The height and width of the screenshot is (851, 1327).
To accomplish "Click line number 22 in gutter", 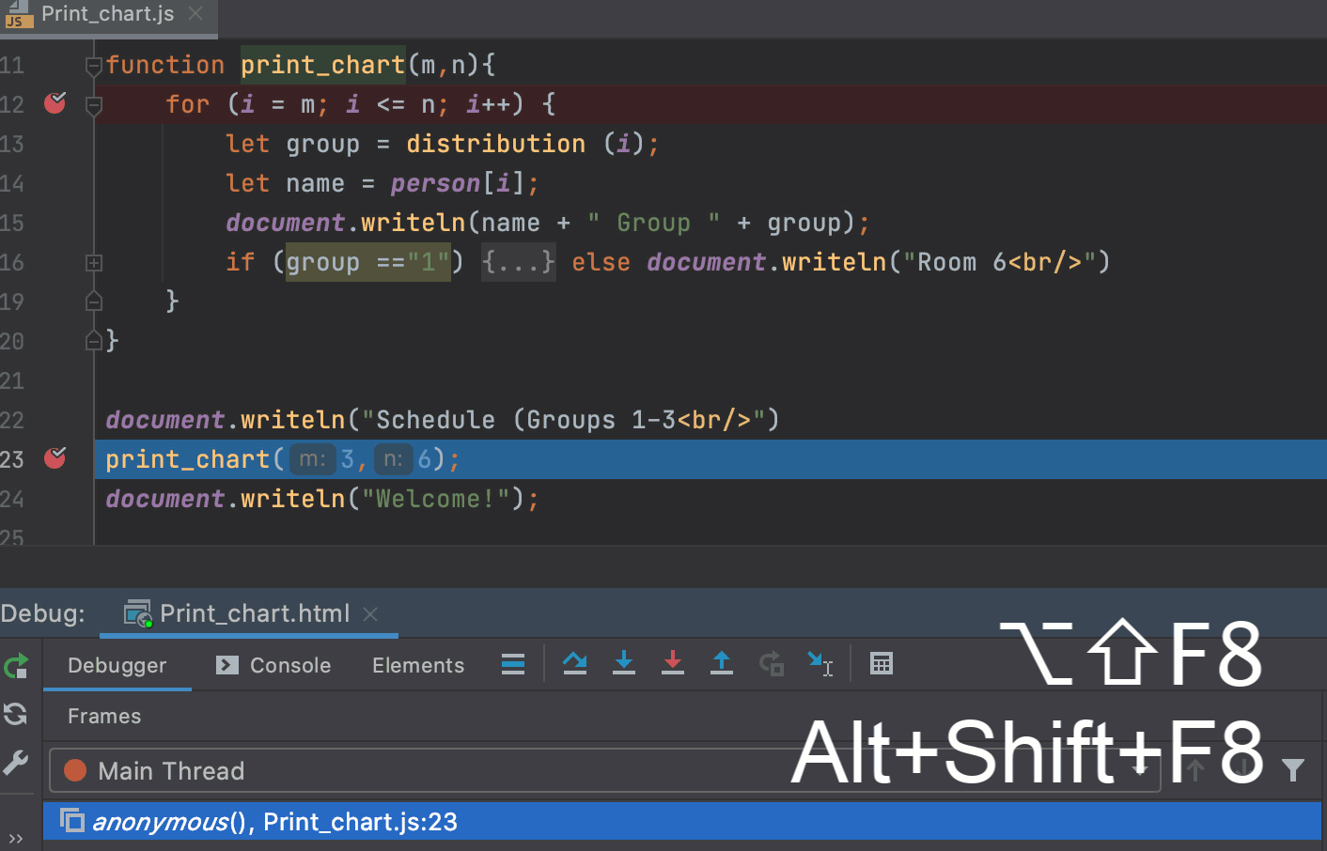I will click(x=12, y=420).
